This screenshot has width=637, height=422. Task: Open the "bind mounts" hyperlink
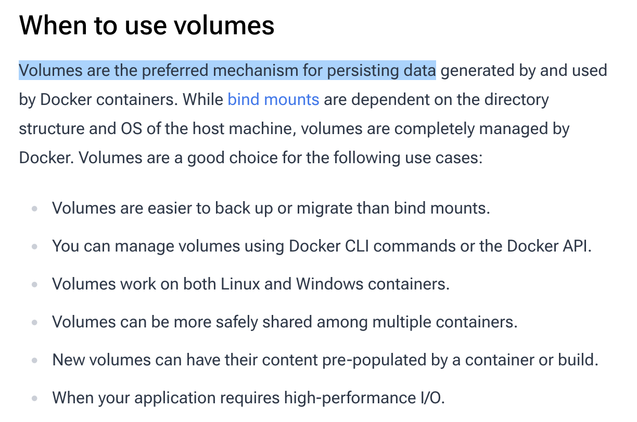(x=273, y=99)
